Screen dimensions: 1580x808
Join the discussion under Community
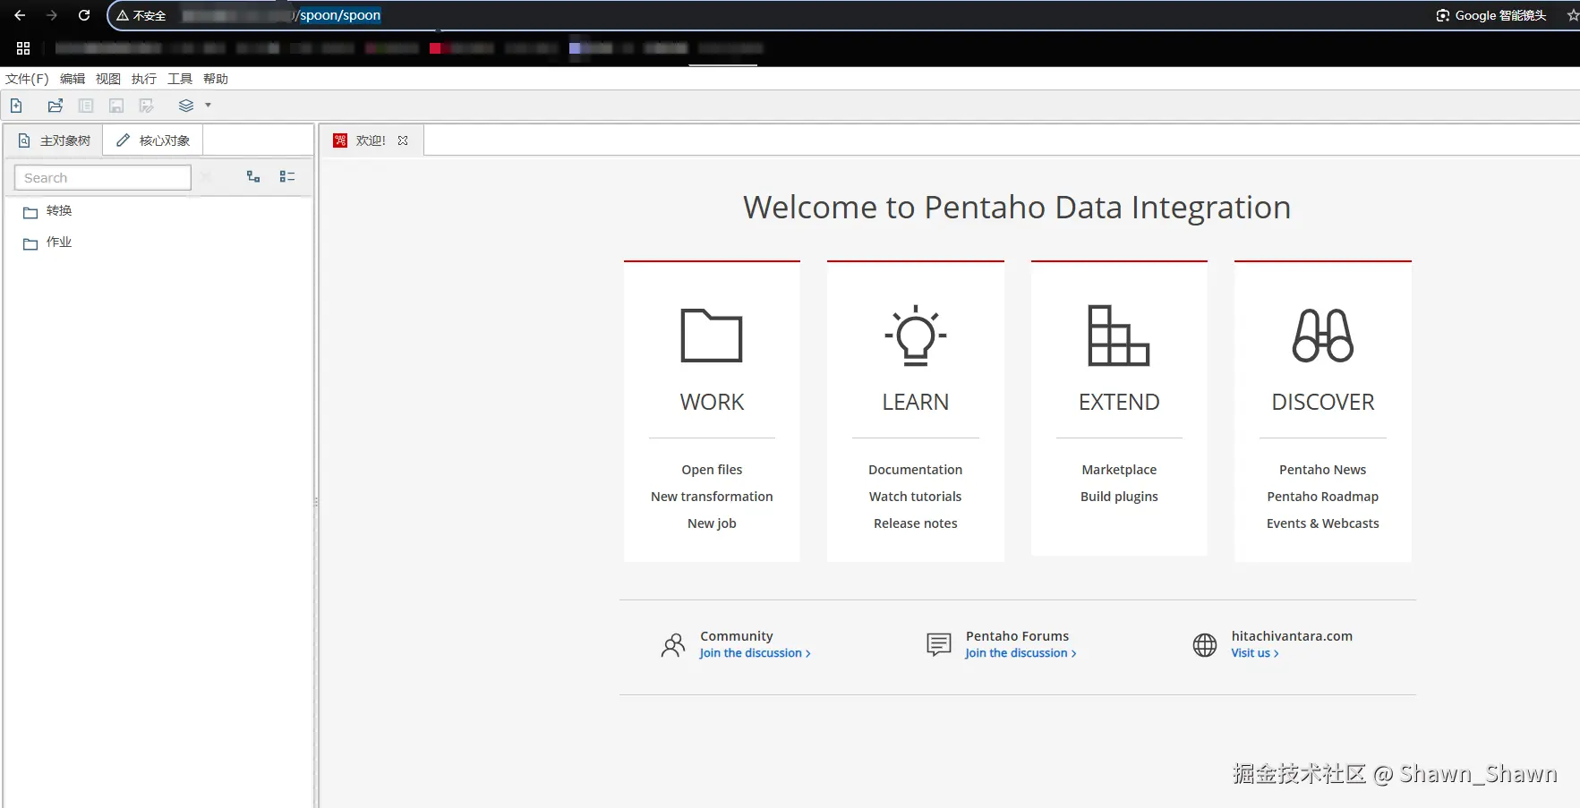[756, 653]
